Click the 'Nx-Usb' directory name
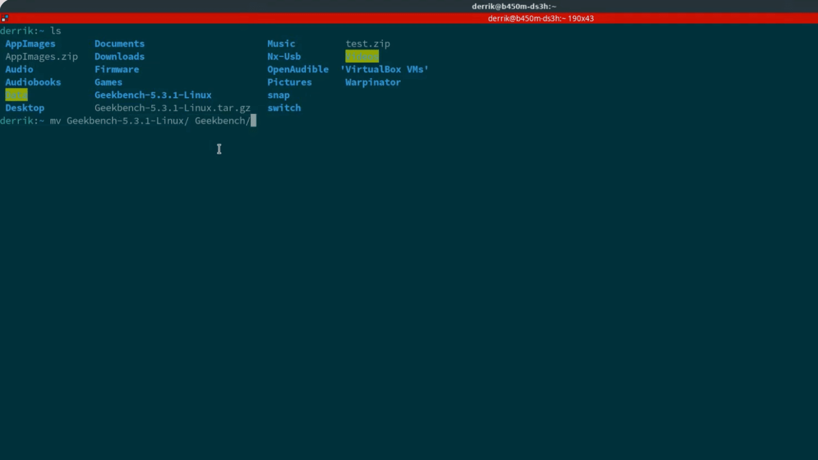 pos(284,57)
